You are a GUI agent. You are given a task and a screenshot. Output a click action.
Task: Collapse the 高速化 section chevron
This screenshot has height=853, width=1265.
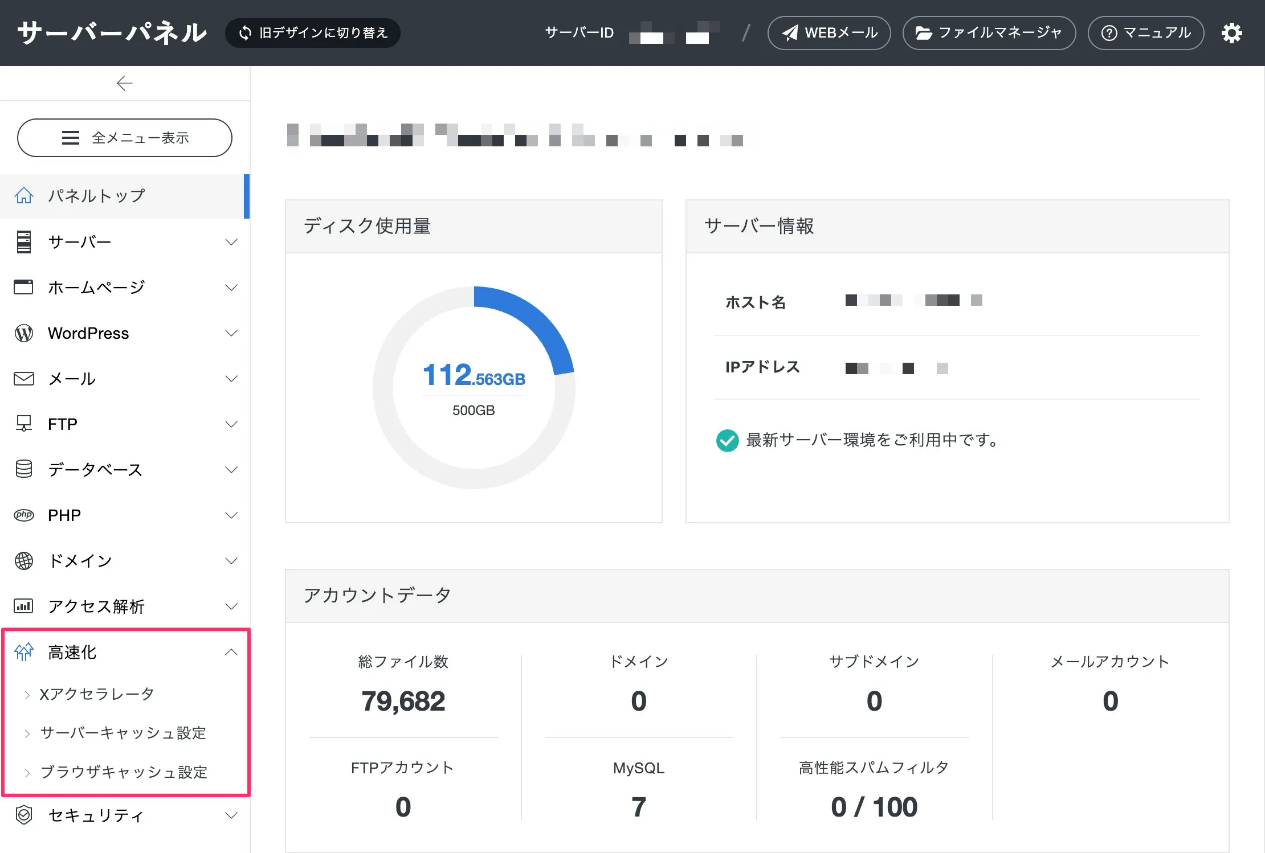coord(231,652)
